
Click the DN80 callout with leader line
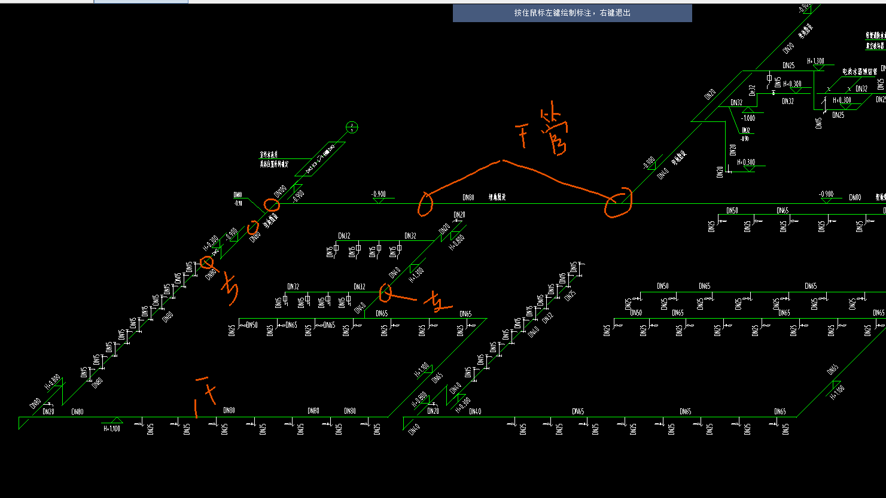click(238, 195)
